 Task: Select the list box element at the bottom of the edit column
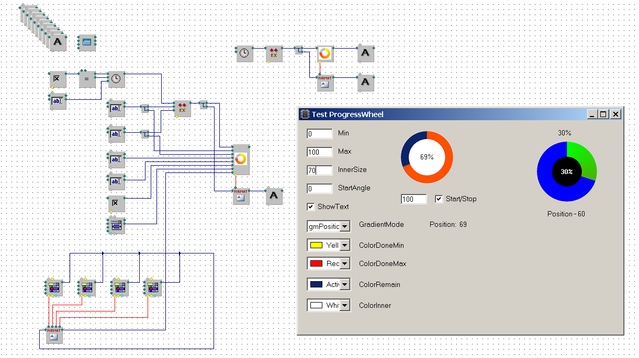116,225
